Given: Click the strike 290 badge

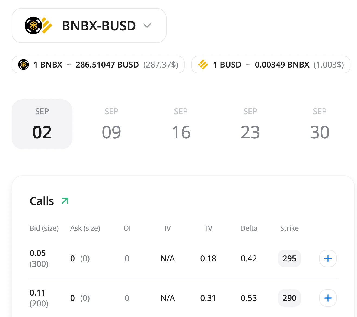Looking at the screenshot, I should point(289,298).
